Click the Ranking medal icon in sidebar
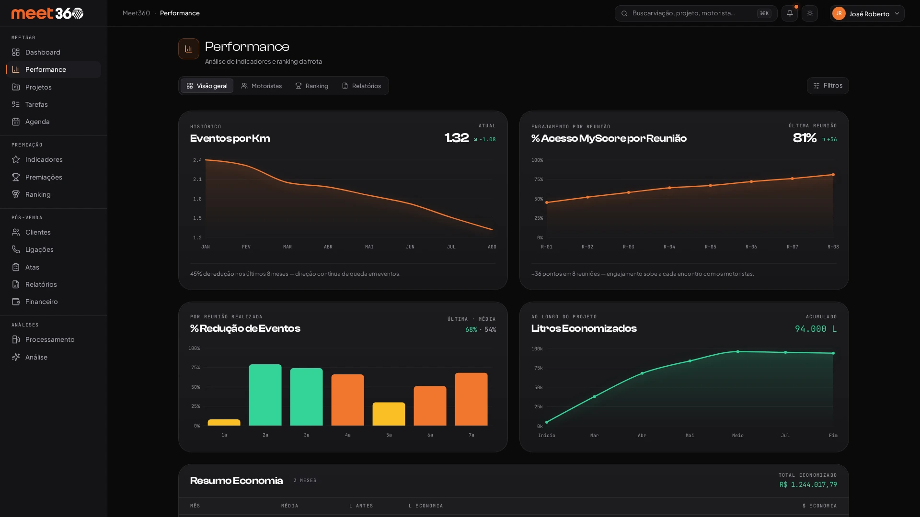The width and height of the screenshot is (920, 517). point(16,194)
